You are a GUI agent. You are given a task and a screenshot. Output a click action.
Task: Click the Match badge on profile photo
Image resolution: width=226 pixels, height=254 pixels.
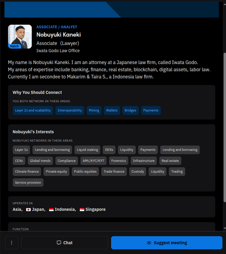pos(14,46)
